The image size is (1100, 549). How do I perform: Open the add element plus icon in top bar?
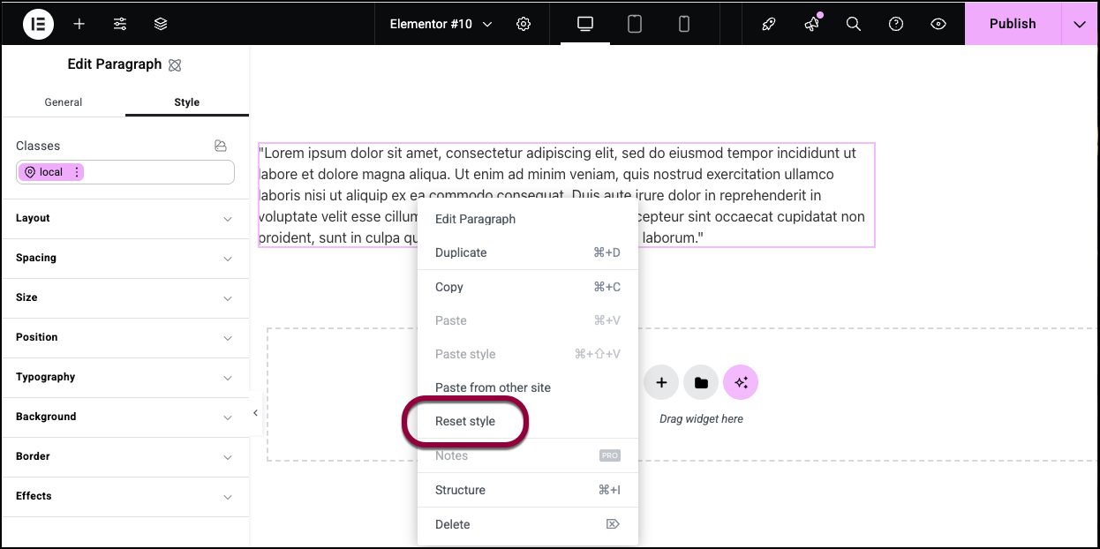click(x=79, y=24)
